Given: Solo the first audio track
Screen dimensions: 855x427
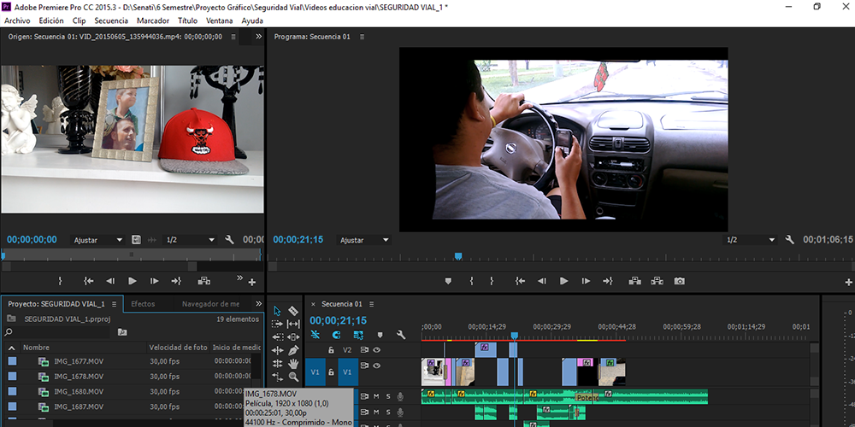Looking at the screenshot, I should click(x=388, y=396).
